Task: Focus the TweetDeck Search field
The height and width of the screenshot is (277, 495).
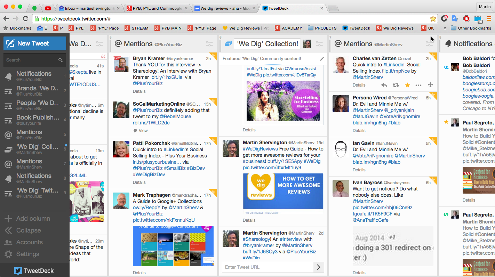Action: tap(35, 60)
